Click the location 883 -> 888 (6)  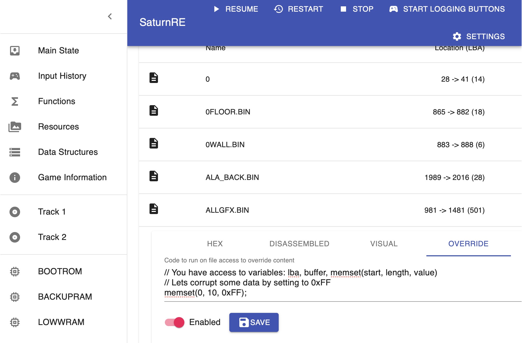[x=461, y=145]
